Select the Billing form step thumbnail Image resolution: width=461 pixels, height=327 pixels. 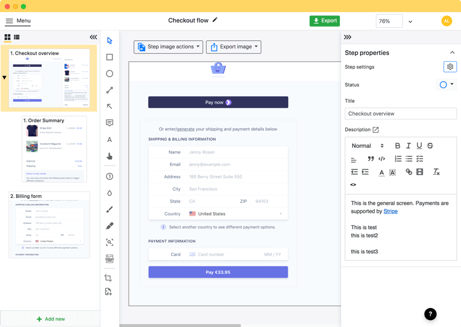tap(49, 224)
